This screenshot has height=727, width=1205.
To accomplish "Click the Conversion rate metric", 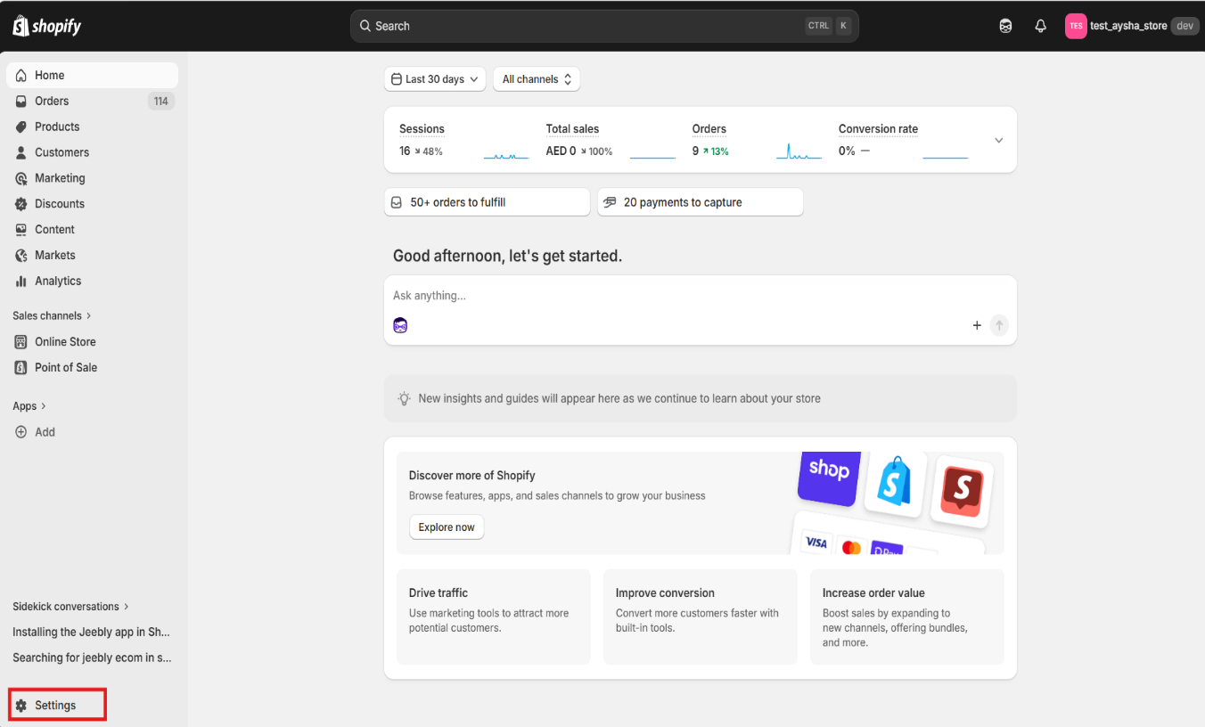I will point(903,141).
